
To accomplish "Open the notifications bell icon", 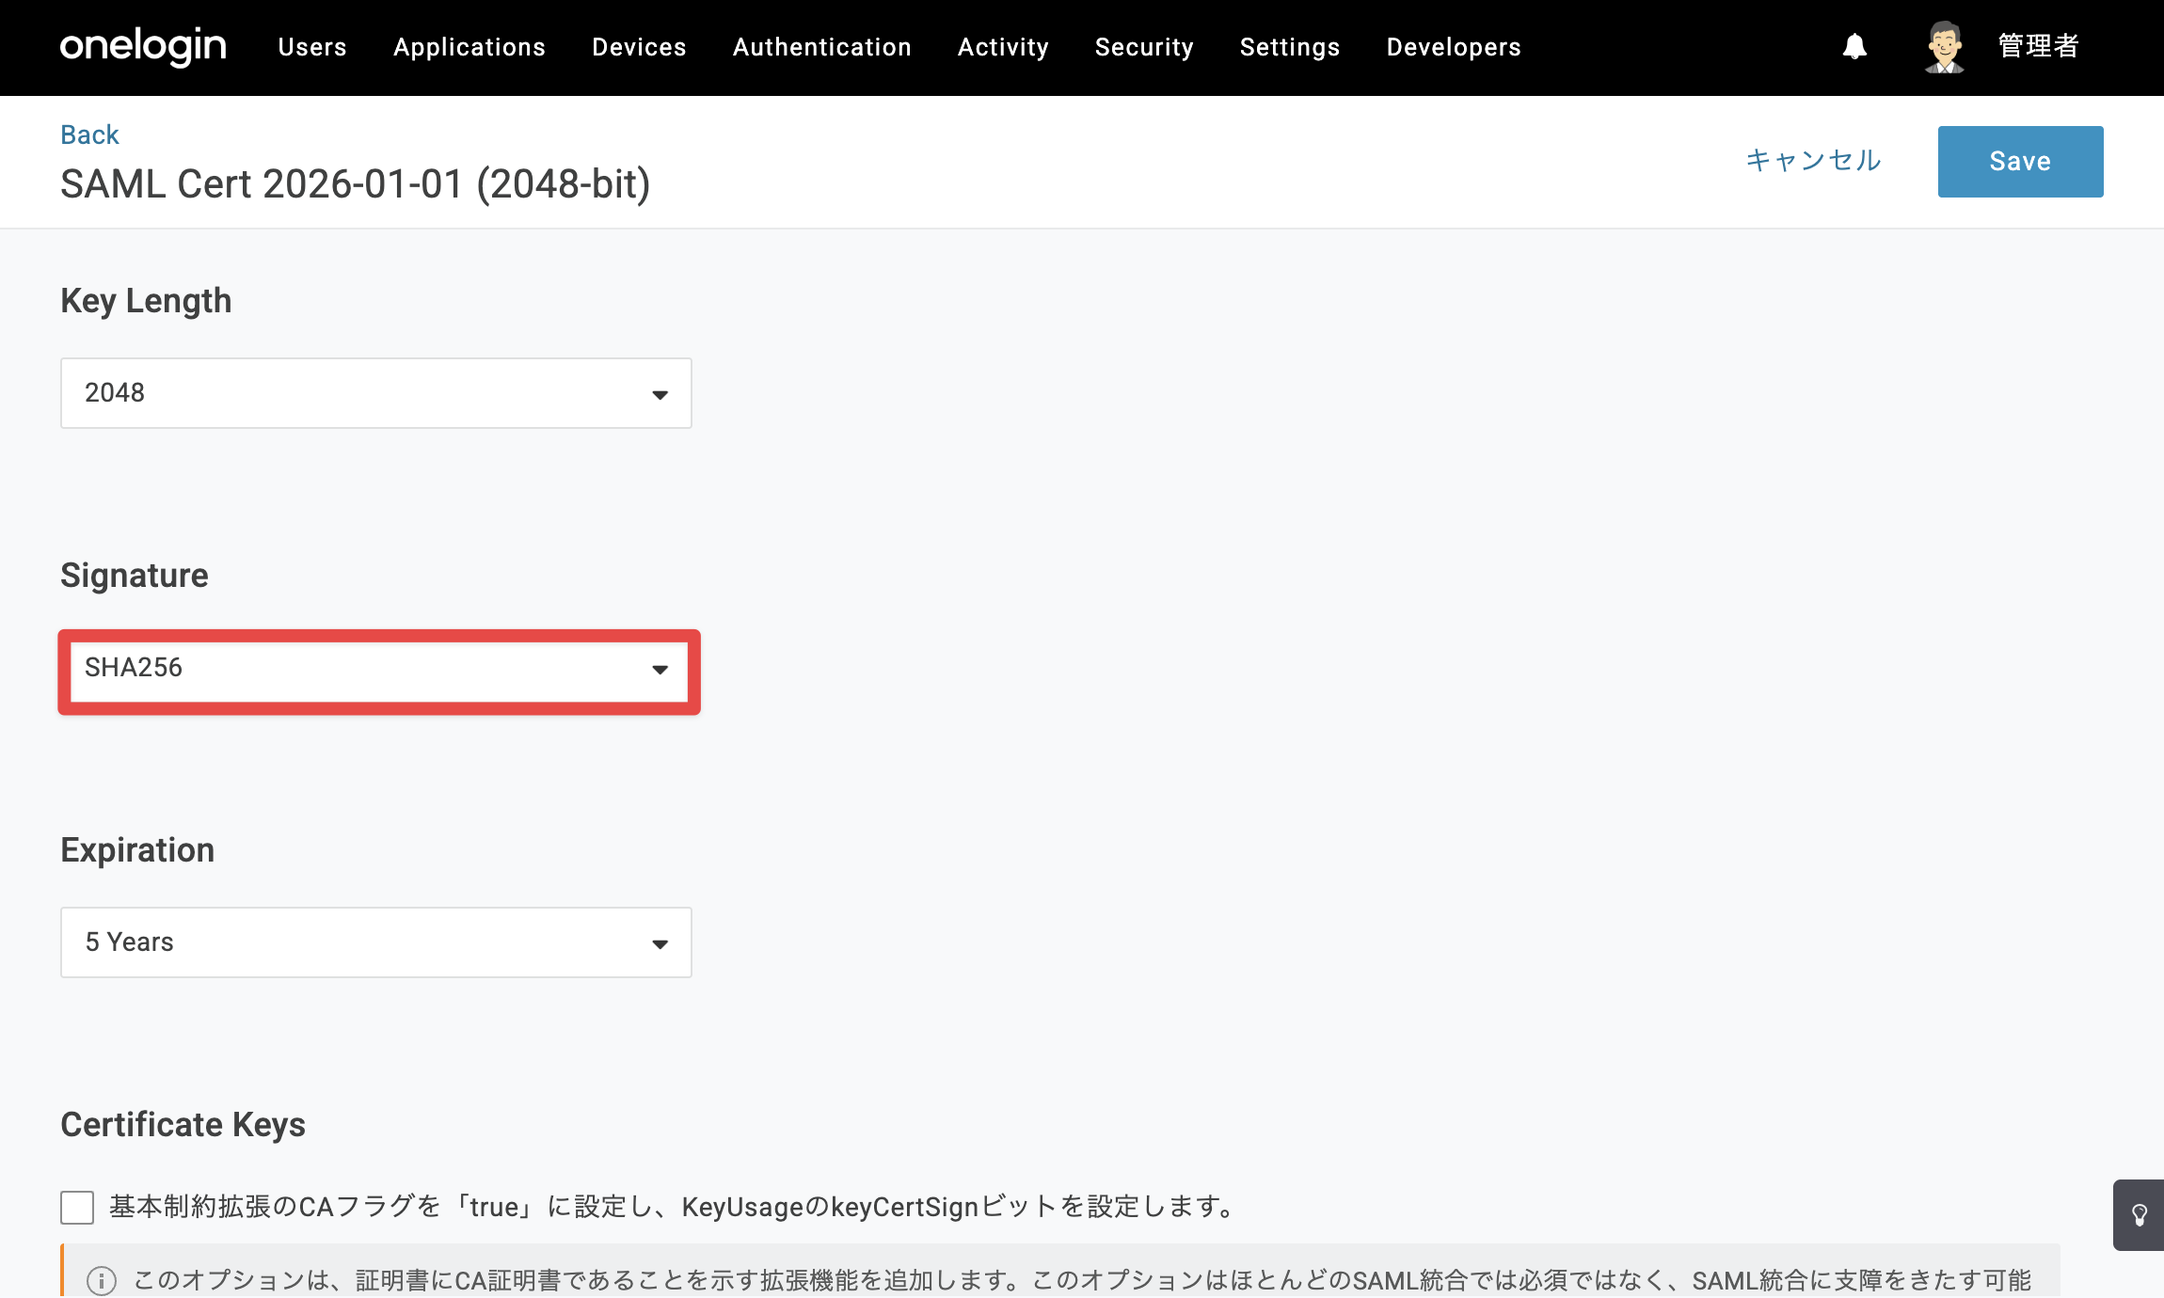I will [x=1854, y=46].
